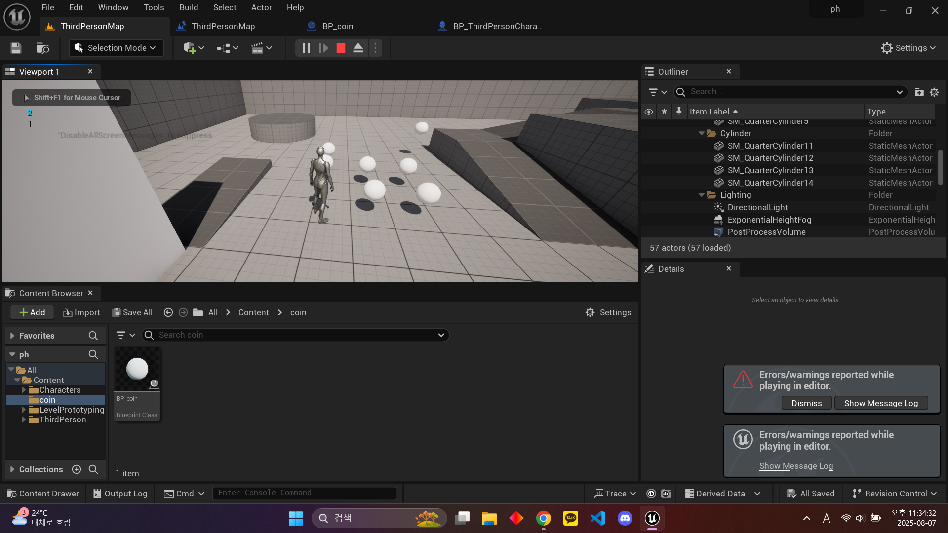Open the Build menu

click(189, 7)
